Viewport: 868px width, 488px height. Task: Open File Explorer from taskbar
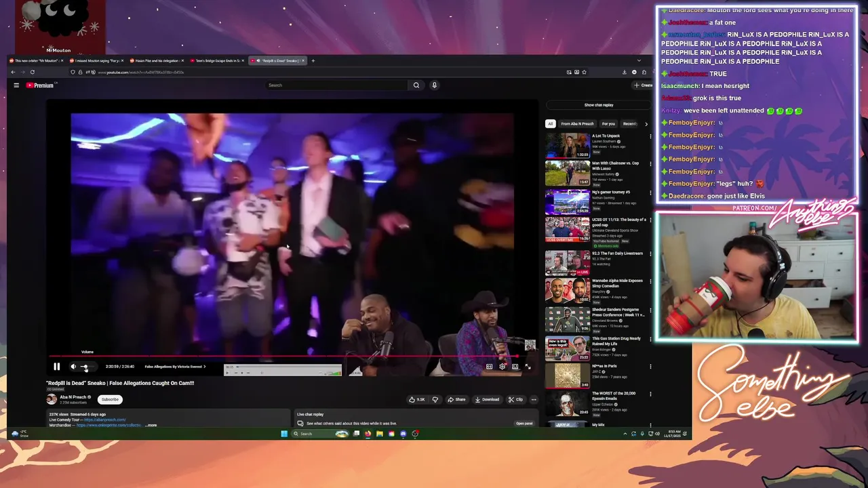[x=380, y=434]
